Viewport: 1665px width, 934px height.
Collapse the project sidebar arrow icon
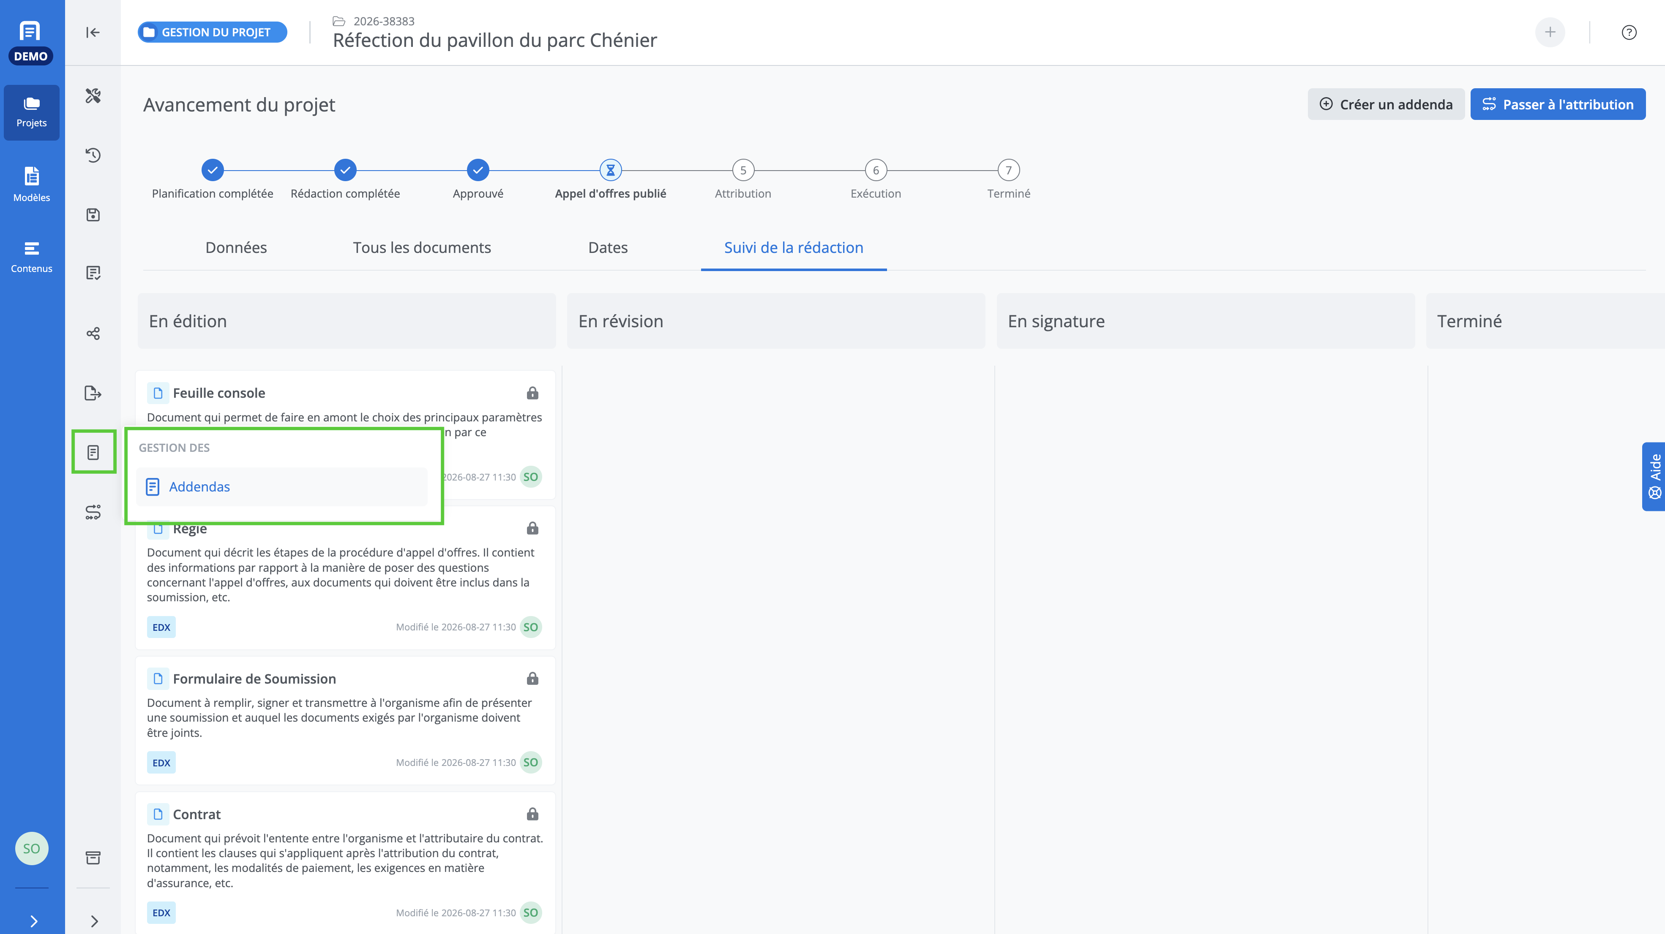tap(93, 32)
